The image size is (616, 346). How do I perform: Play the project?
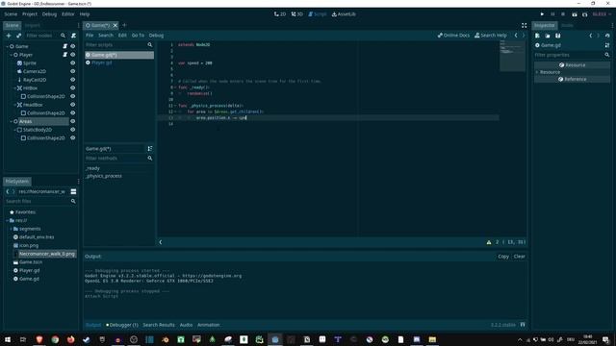coord(542,14)
